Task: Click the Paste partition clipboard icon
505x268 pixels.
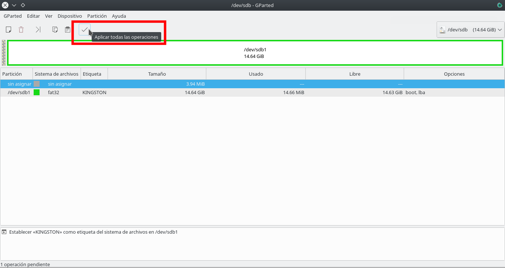Action: pos(68,30)
